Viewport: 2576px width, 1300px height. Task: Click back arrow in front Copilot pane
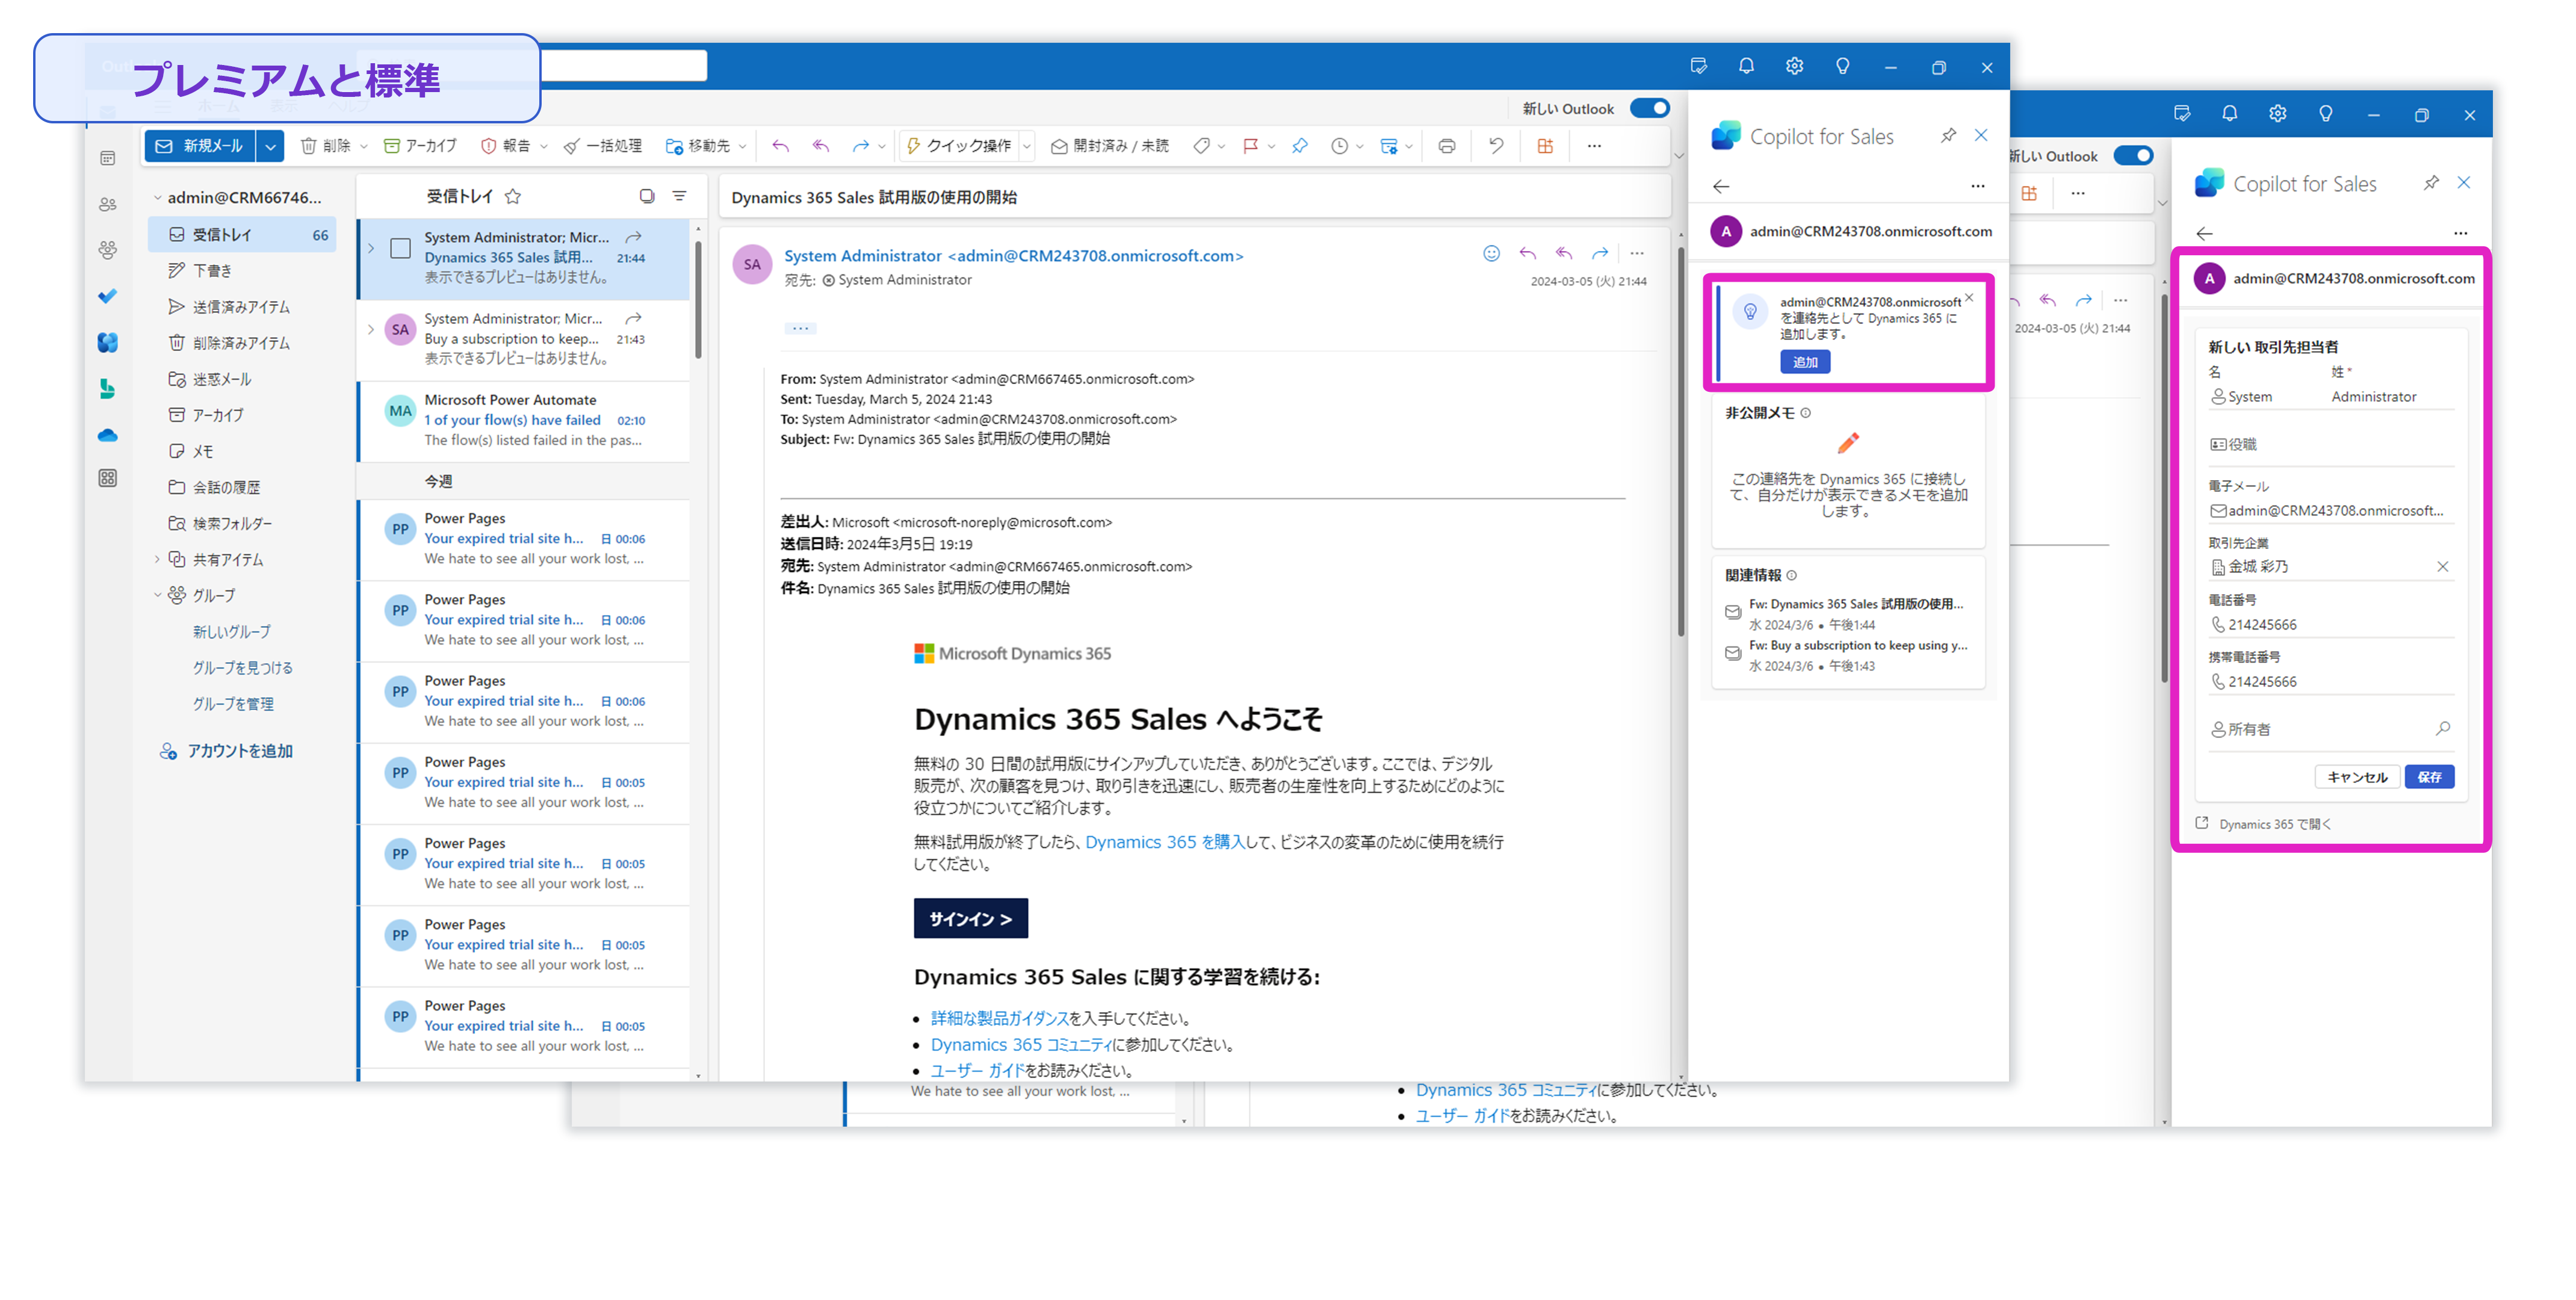coord(1721,186)
